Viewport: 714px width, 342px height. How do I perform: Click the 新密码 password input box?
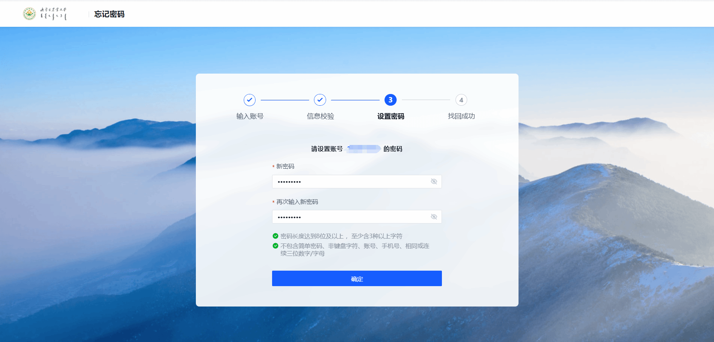[351, 182]
